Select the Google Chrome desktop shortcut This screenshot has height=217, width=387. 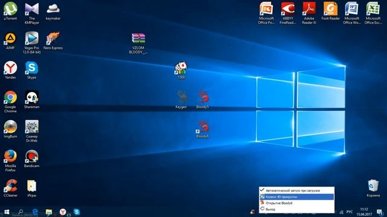click(x=10, y=101)
